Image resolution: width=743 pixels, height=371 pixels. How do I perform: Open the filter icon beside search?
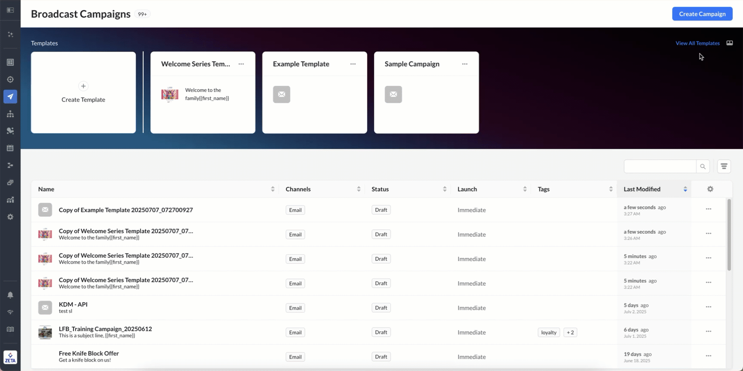(724, 167)
